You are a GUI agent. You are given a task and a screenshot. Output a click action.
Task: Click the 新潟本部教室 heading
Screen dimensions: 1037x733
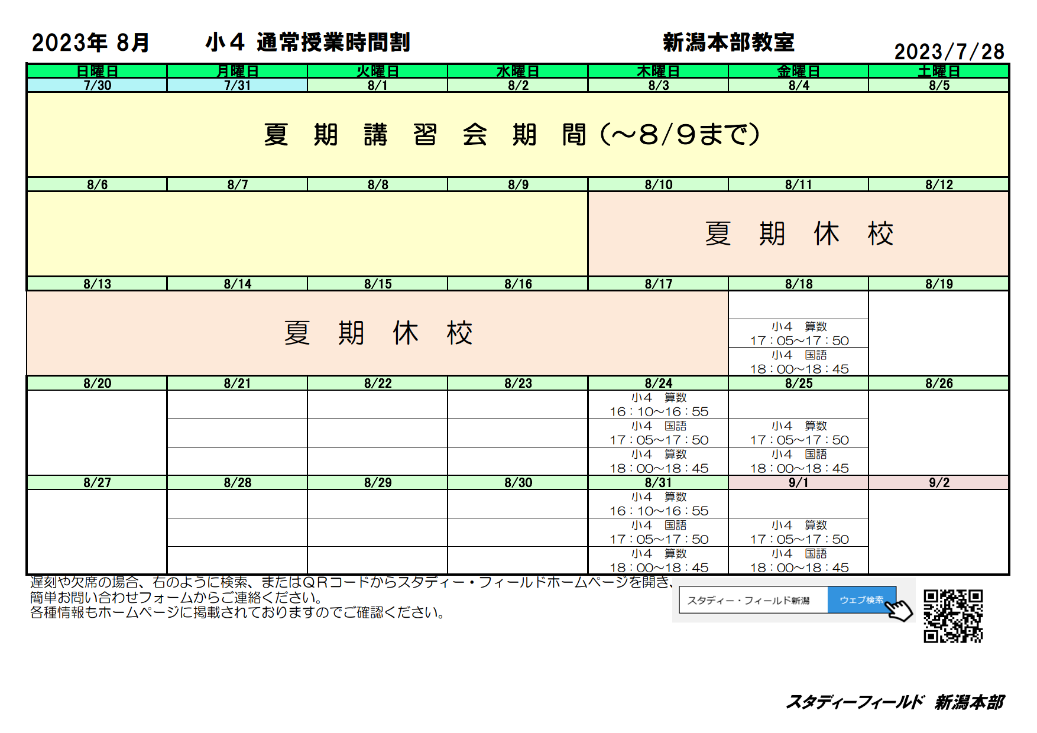click(x=728, y=43)
